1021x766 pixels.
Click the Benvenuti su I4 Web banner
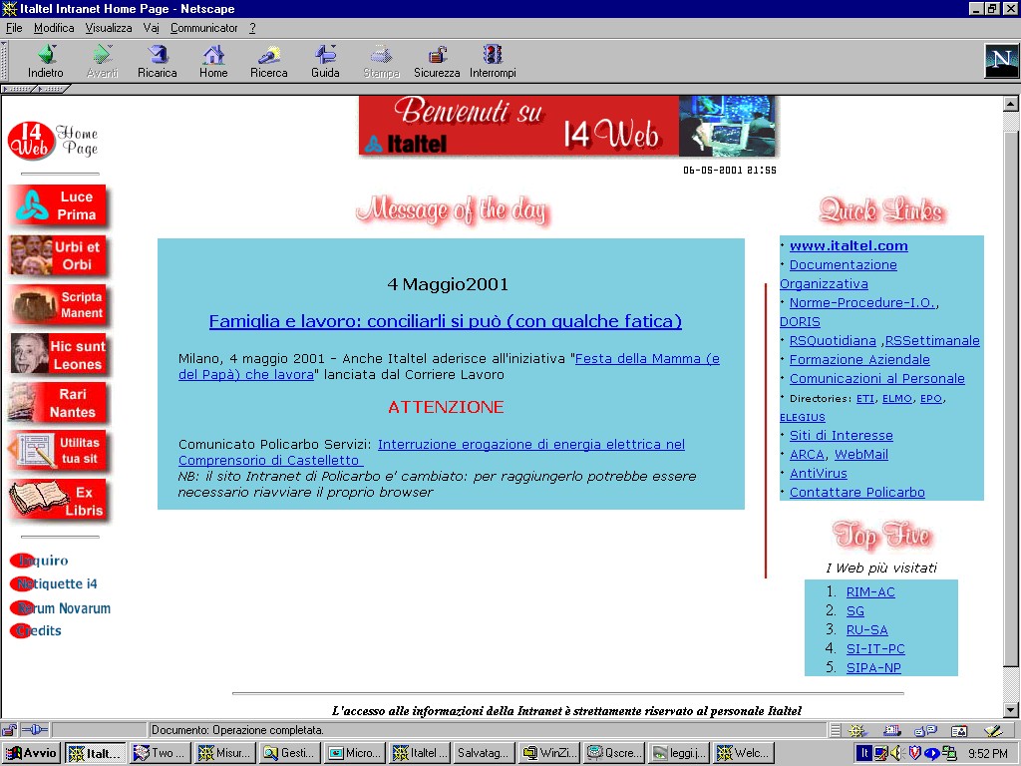(568, 127)
